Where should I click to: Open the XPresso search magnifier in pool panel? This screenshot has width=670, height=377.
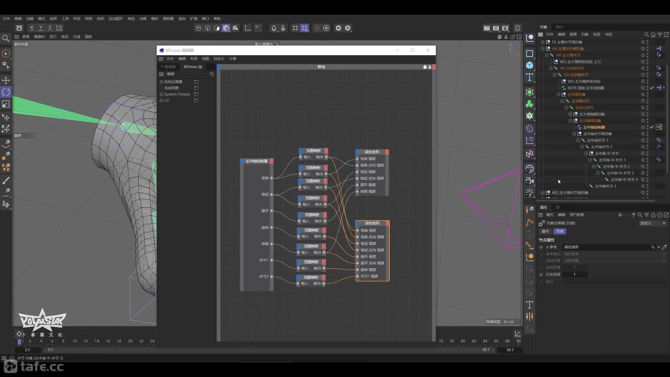coord(212,74)
